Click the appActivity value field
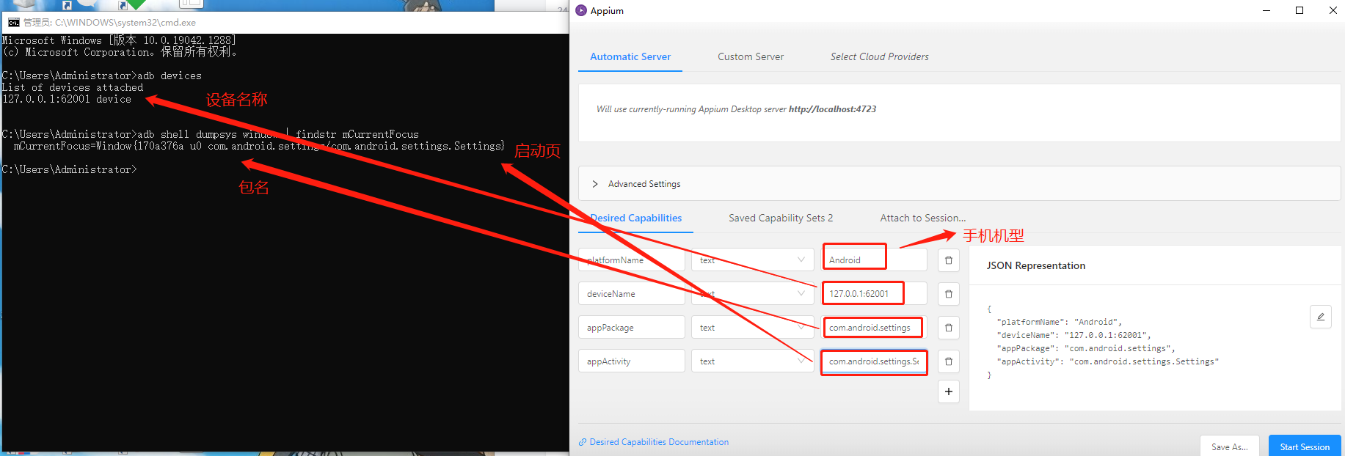Image resolution: width=1345 pixels, height=456 pixels. click(x=874, y=361)
